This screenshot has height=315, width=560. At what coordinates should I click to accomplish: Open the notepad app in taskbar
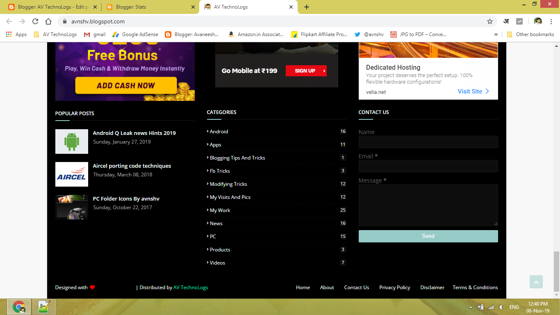44,307
